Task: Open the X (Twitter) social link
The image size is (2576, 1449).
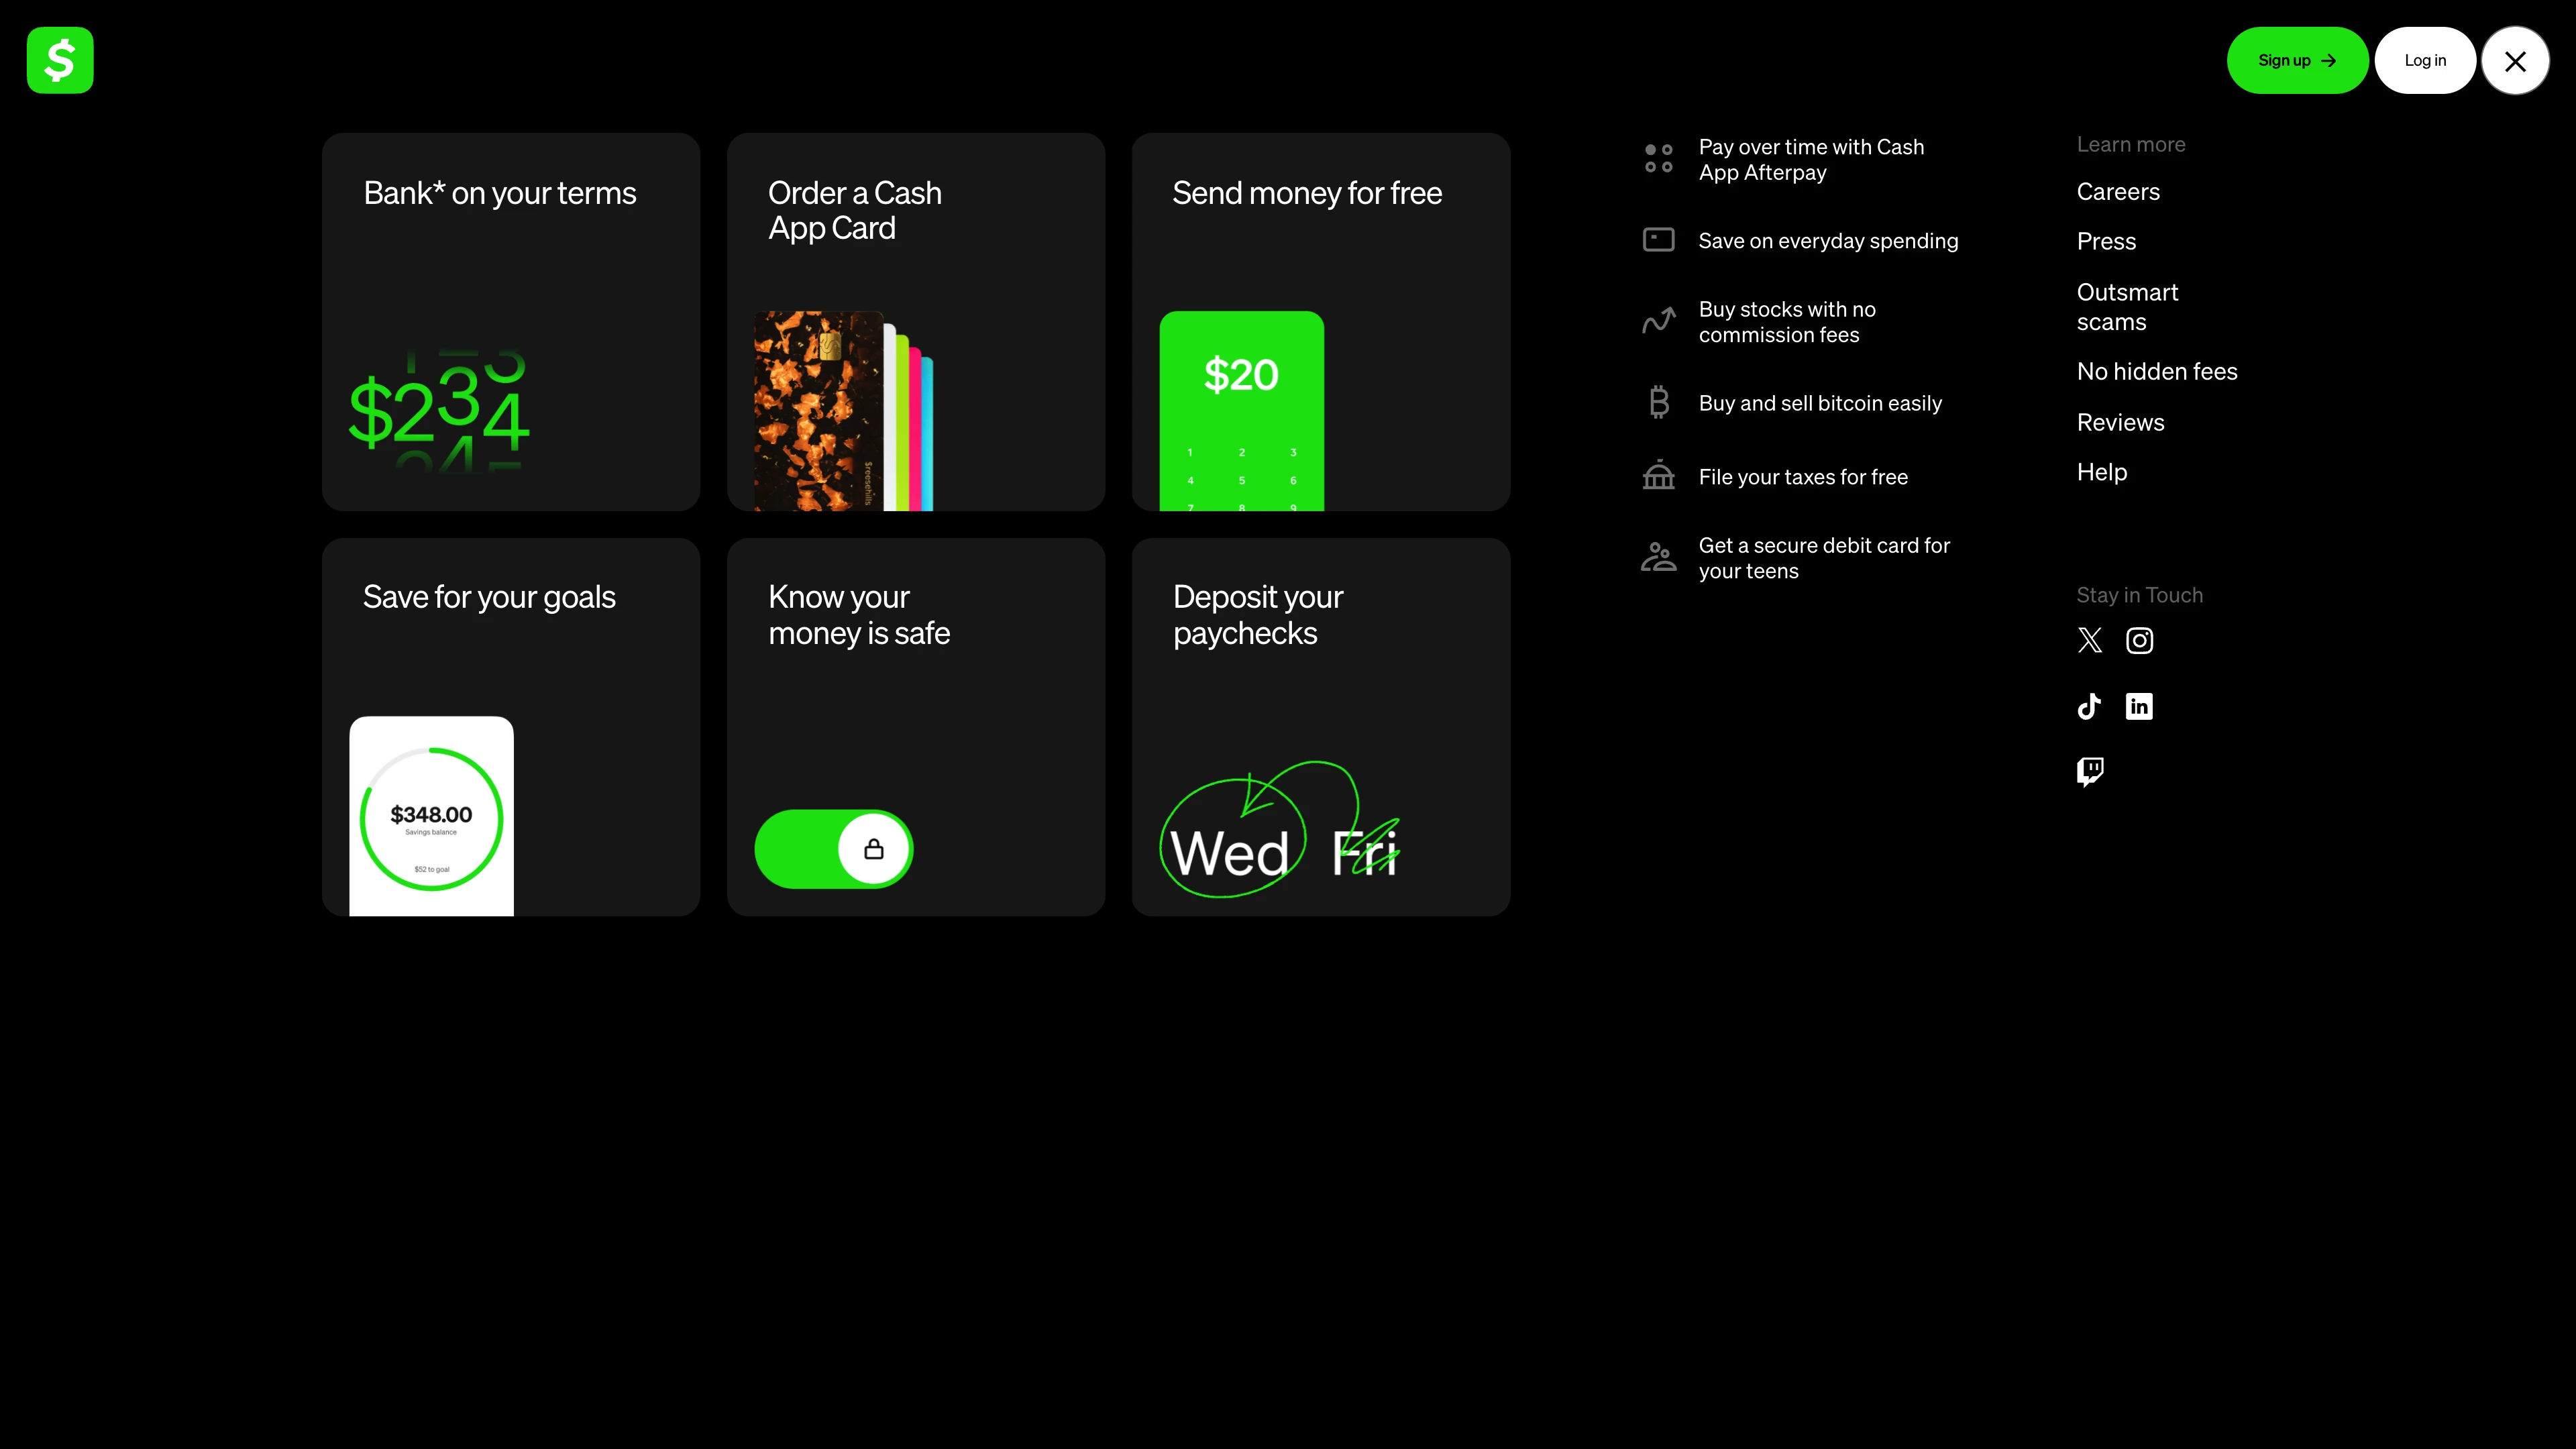Action: (2090, 640)
